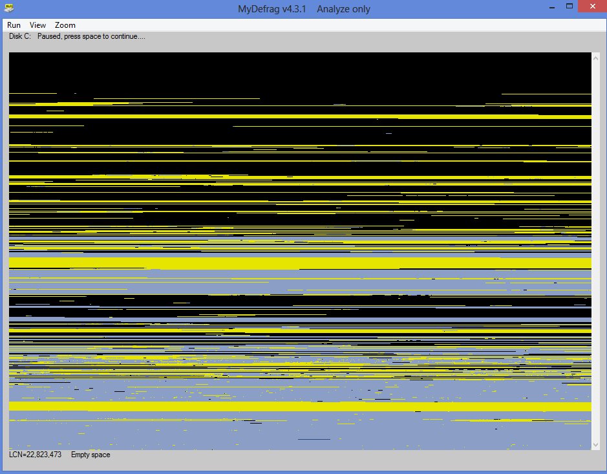Image resolution: width=607 pixels, height=474 pixels.
Task: Click the short dark blue line near map bottom
Action: [317, 439]
